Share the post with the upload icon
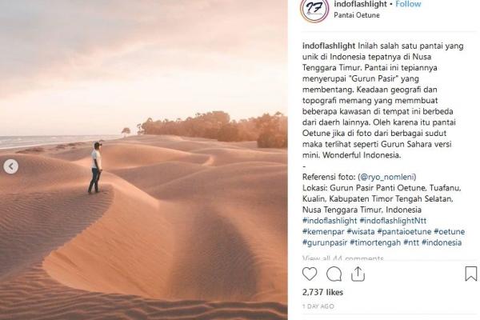480x320 pixels. [358, 274]
